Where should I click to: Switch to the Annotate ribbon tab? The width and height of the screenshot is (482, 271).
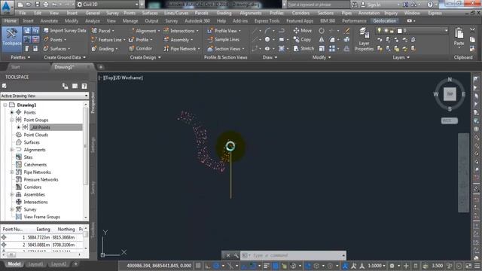pyautogui.click(x=49, y=21)
